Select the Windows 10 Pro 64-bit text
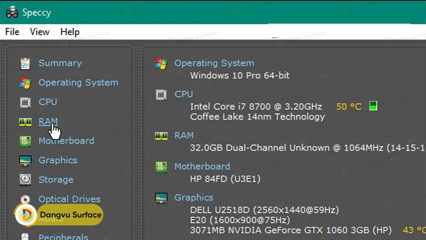Viewport: 426px width, 240px height. click(240, 75)
